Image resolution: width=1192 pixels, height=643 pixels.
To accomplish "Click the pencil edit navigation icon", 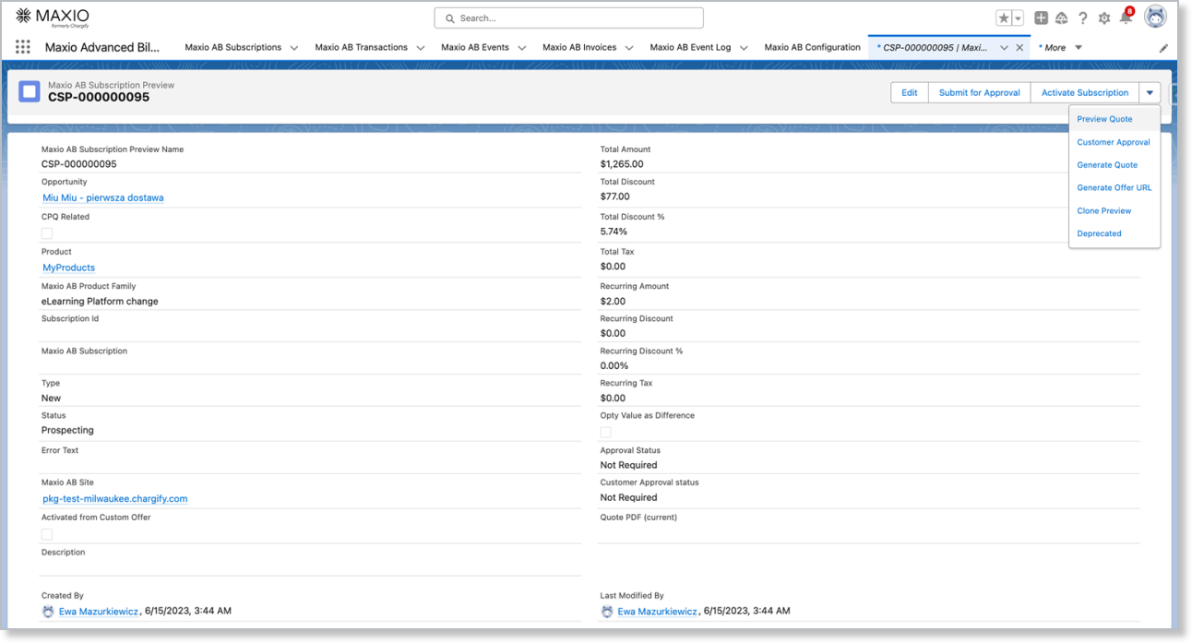I will 1163,48.
